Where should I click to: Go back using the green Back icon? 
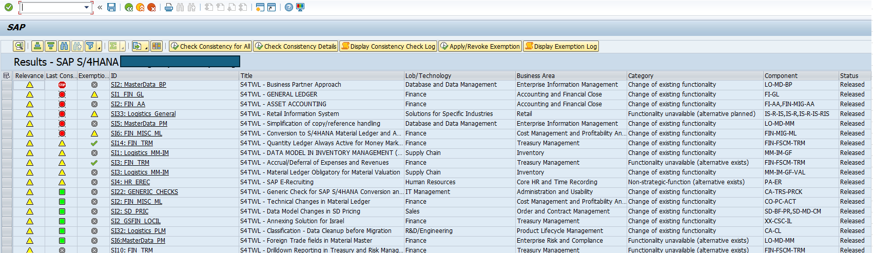(129, 7)
